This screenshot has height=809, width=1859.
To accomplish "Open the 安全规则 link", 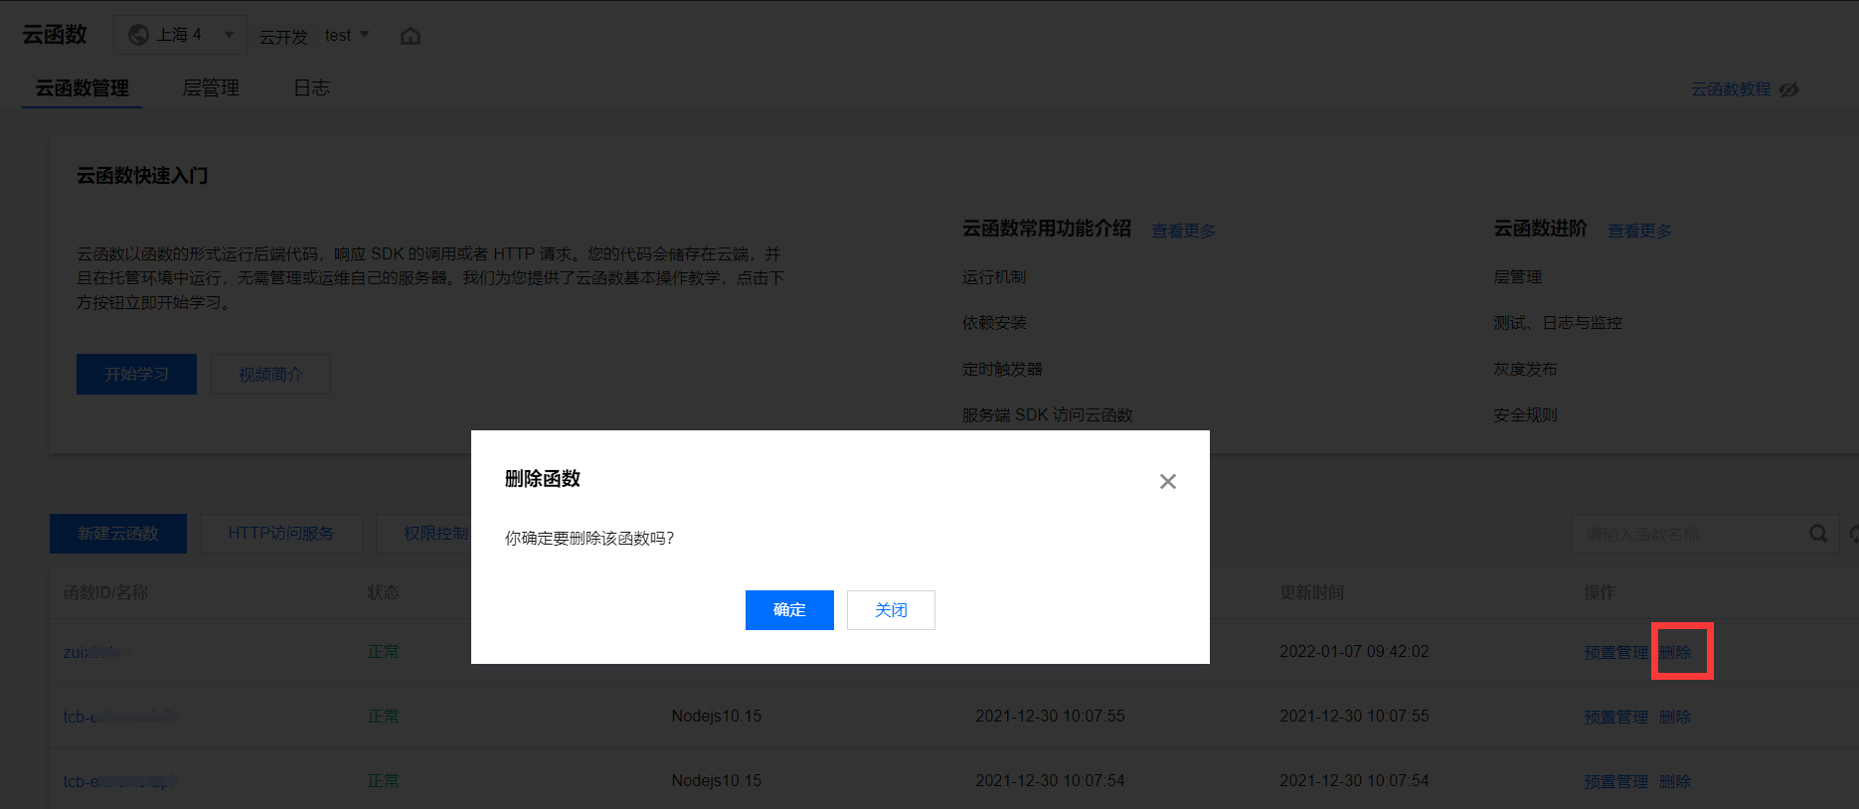I will click(1525, 414).
